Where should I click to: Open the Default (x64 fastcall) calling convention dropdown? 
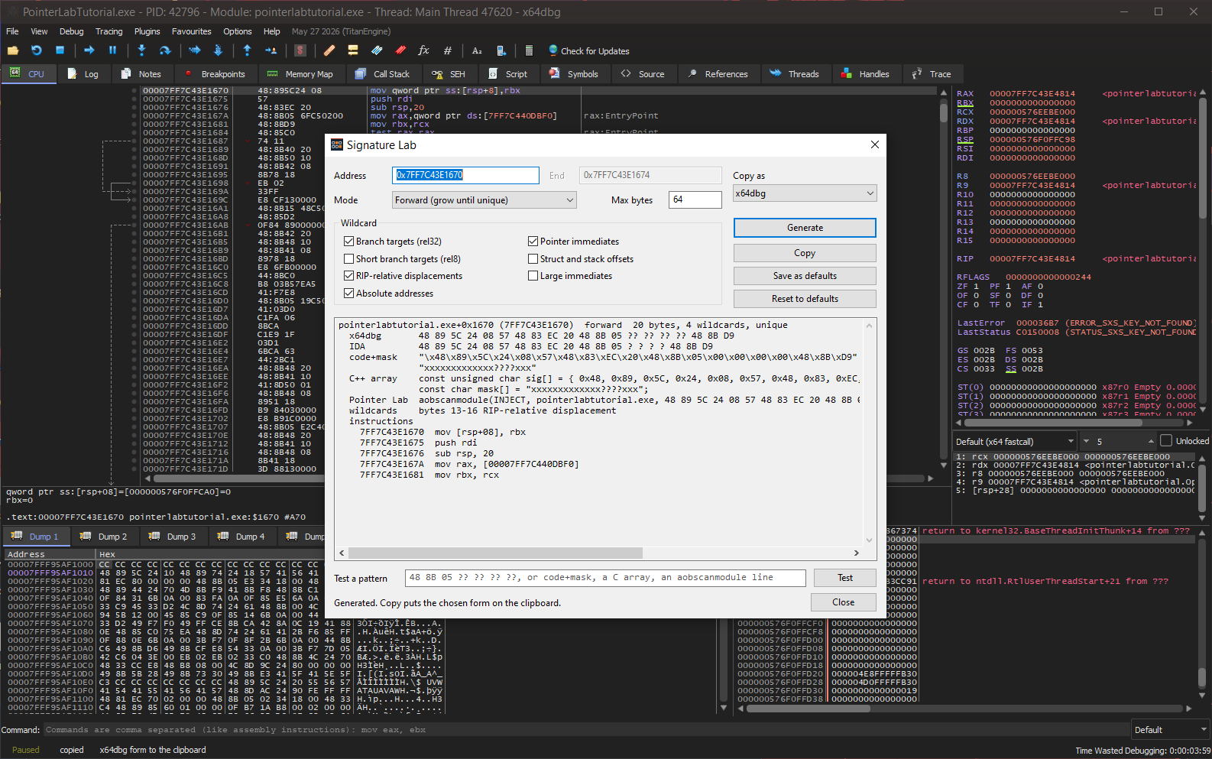1015,441
